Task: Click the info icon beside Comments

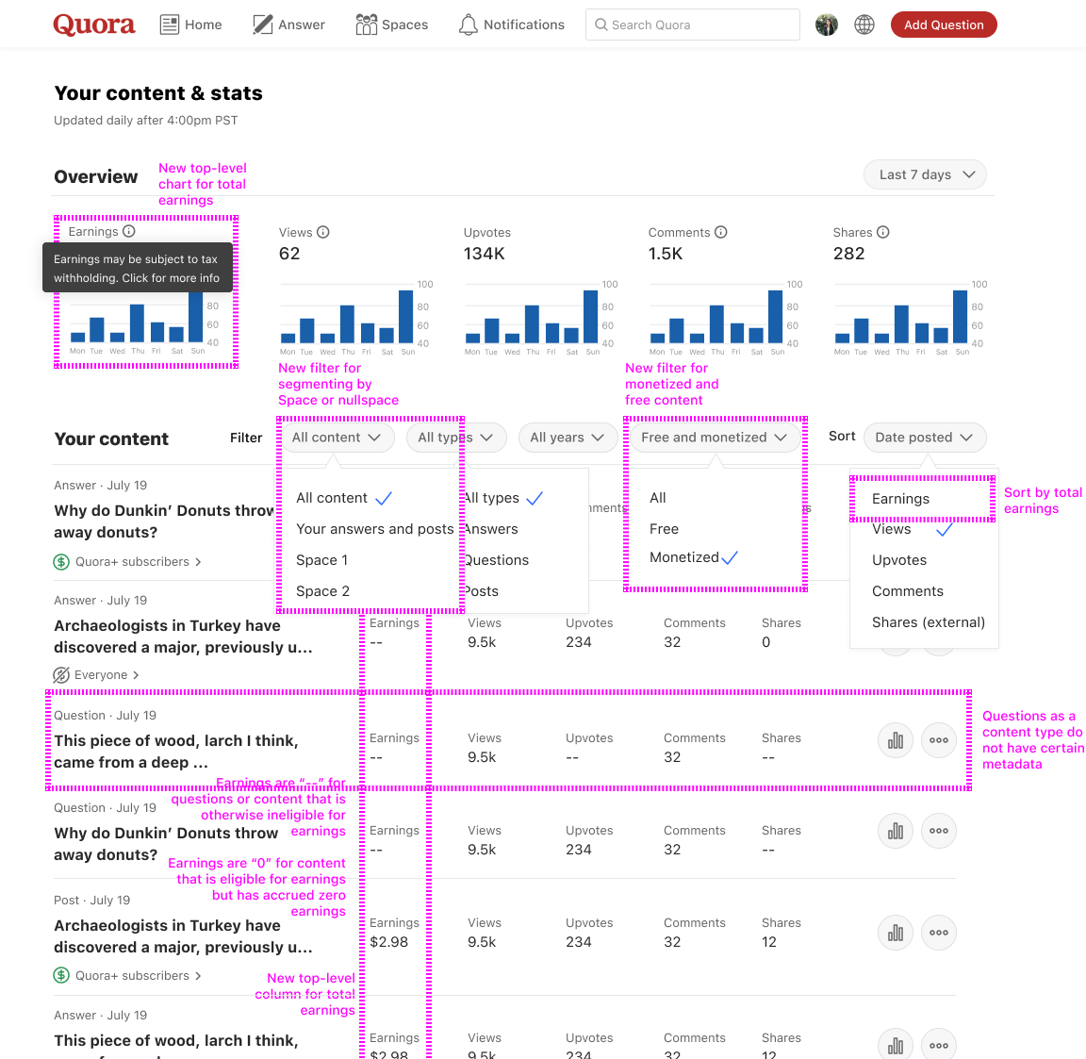Action: click(x=720, y=232)
